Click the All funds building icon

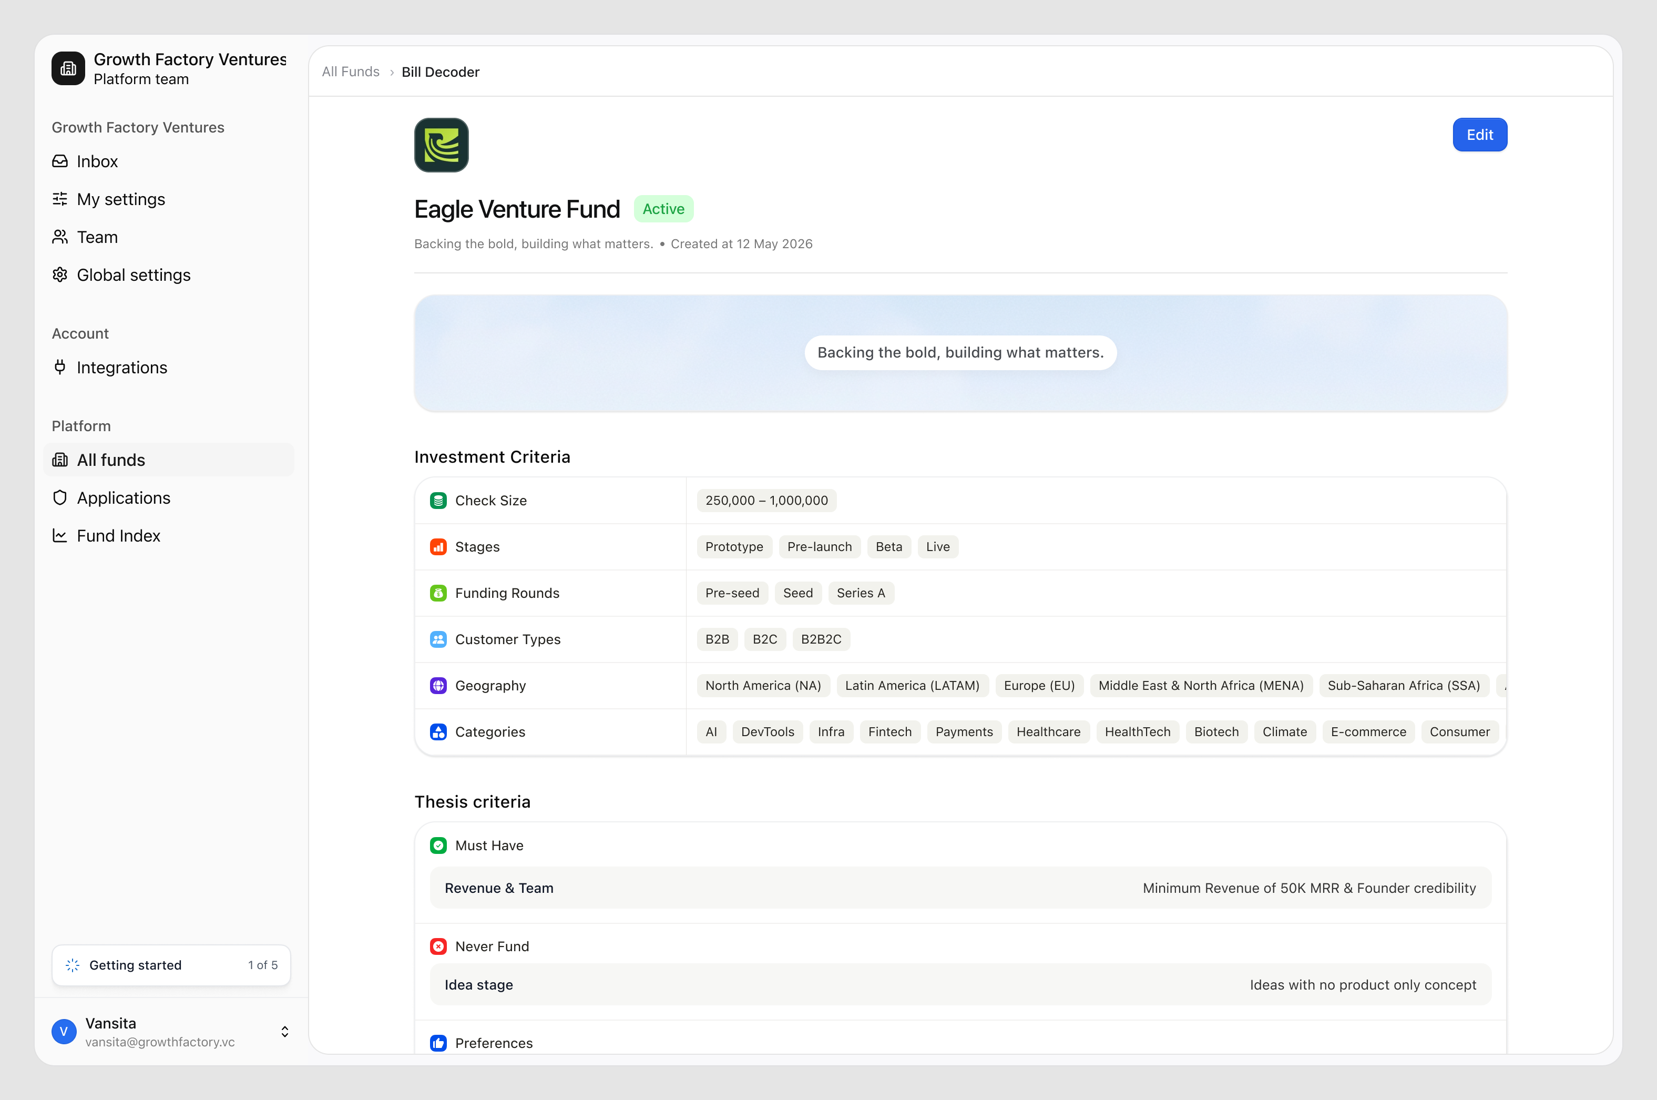60,460
